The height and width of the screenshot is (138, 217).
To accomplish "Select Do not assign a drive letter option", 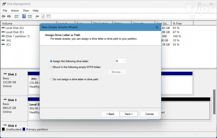I will (x=51, y=79).
